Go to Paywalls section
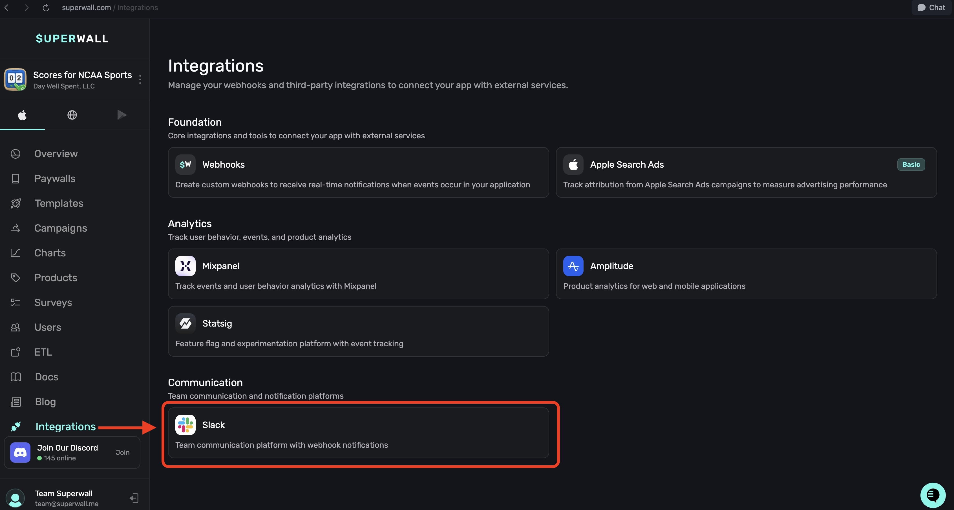954x510 pixels. [55, 178]
